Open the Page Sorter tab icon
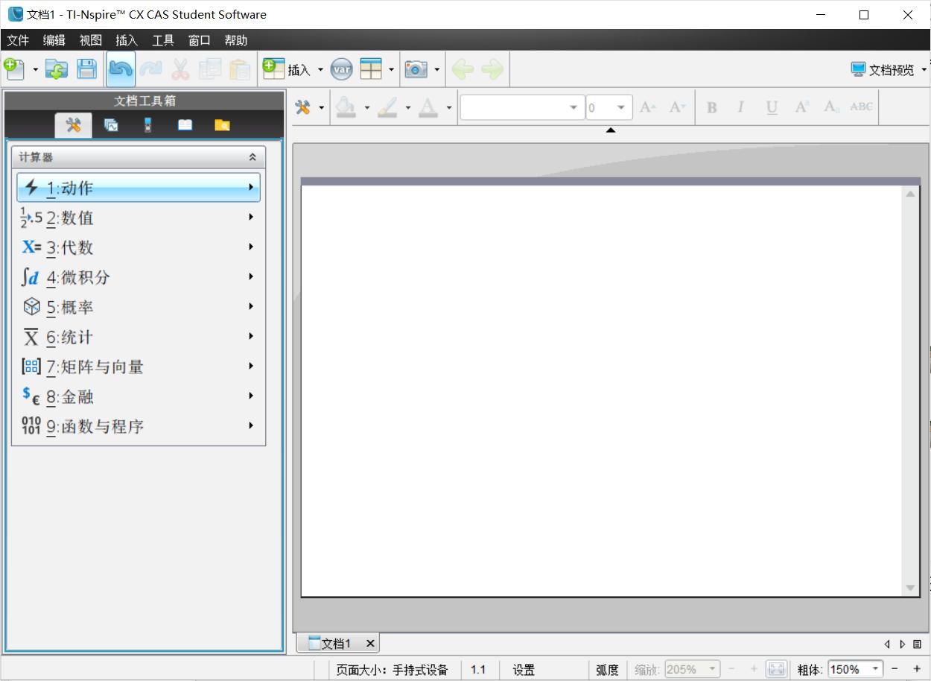The image size is (931, 681). [111, 125]
